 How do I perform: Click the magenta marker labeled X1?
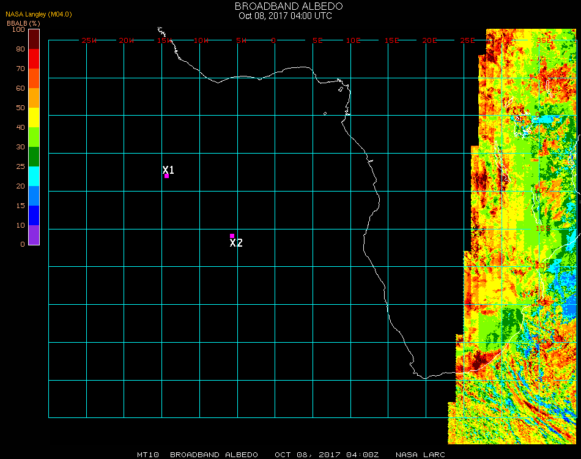(x=166, y=176)
